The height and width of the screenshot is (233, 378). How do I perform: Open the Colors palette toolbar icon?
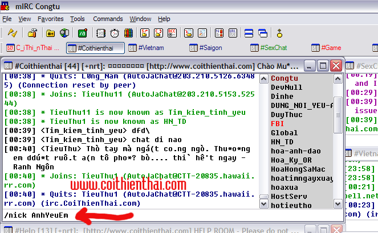click(x=128, y=33)
